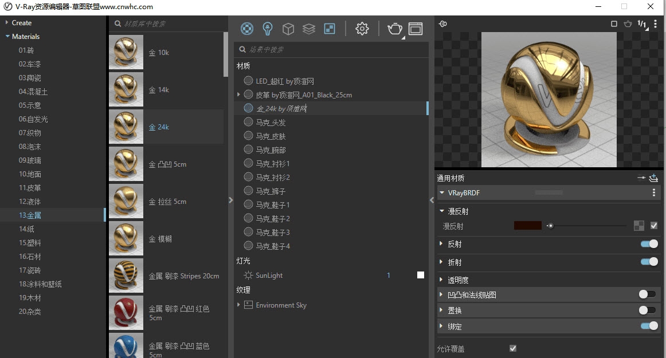
Task: Expand the Create tree node
Action: click(7, 23)
